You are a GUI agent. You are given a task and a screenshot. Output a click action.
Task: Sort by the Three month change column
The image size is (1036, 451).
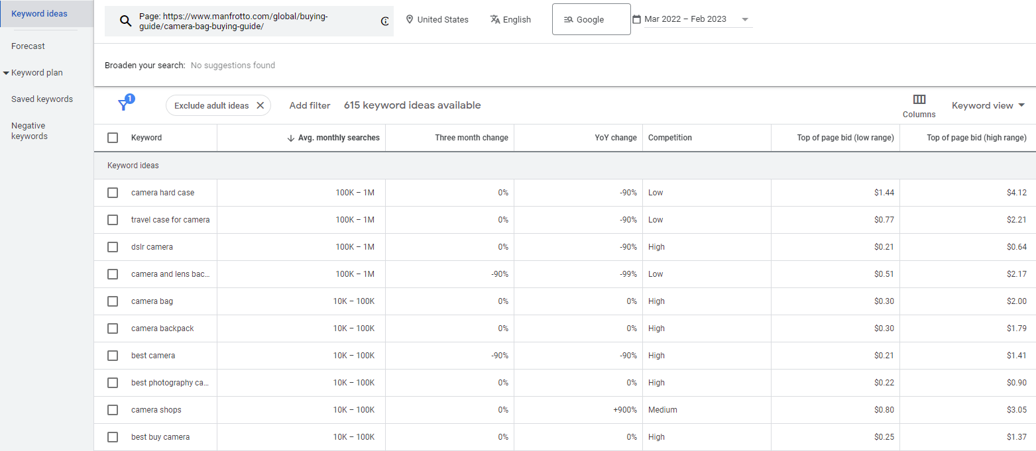tap(471, 138)
